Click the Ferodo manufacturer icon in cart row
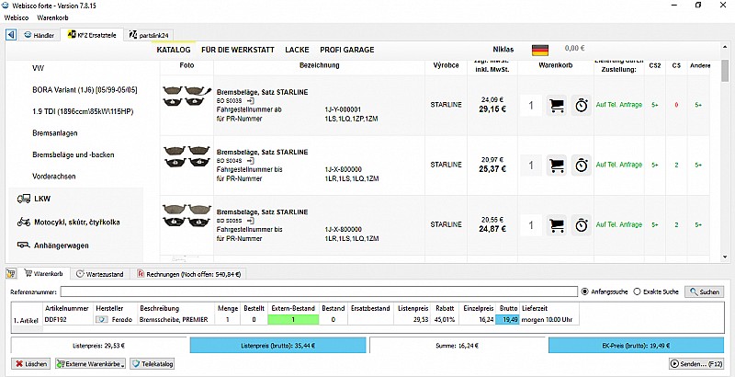Screen dimensions: 735x377 click(x=102, y=319)
